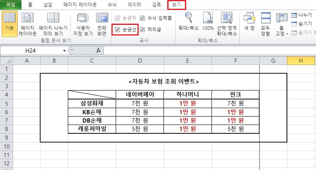Toggle the 머리글 headings checkbox

point(142,30)
